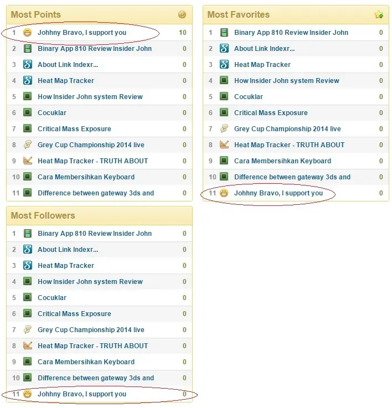Open Critical Mass Exposure in Most Favorites
392x408 pixels.
click(271, 113)
